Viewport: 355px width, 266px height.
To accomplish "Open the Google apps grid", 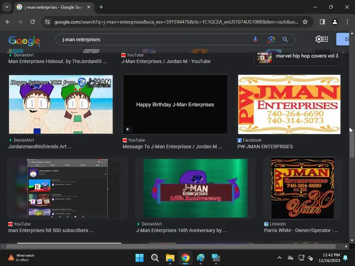I will click(325, 39).
